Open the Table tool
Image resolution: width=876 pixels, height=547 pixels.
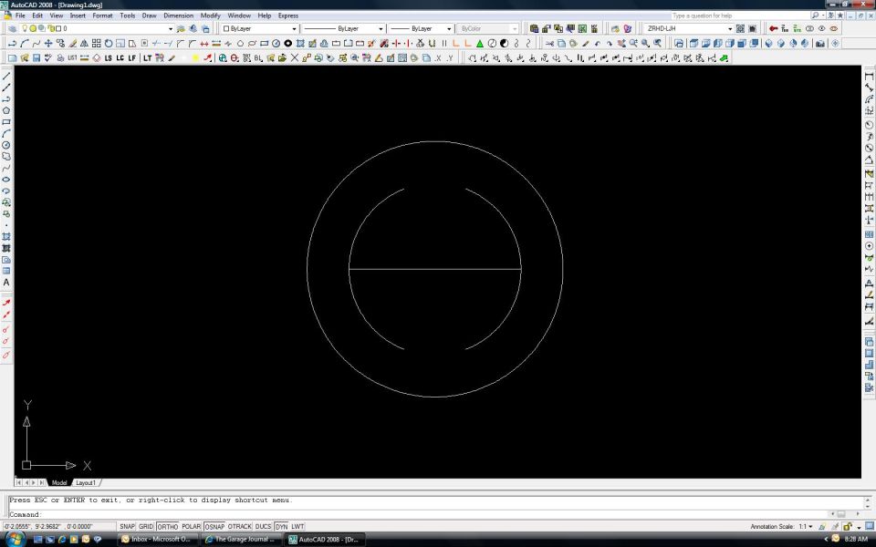pos(6,272)
